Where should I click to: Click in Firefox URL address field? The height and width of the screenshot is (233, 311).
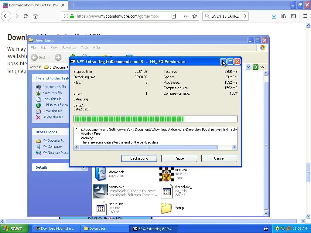(118, 16)
